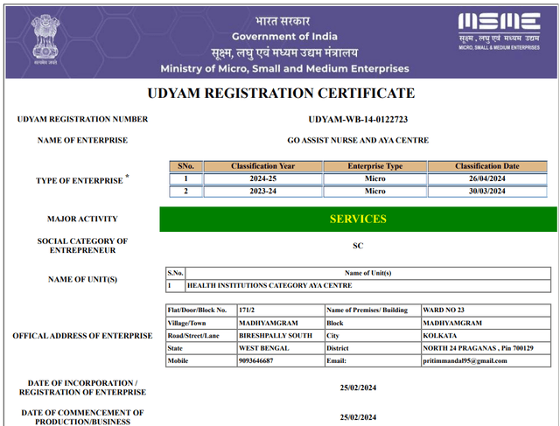Select WEST BENGAL state value

coord(264,348)
